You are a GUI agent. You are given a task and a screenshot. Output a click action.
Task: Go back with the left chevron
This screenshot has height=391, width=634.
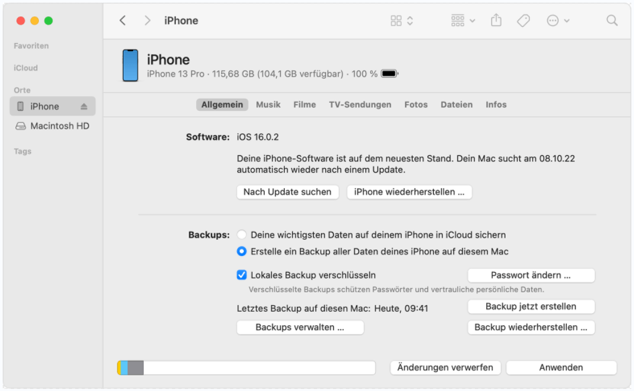(122, 21)
